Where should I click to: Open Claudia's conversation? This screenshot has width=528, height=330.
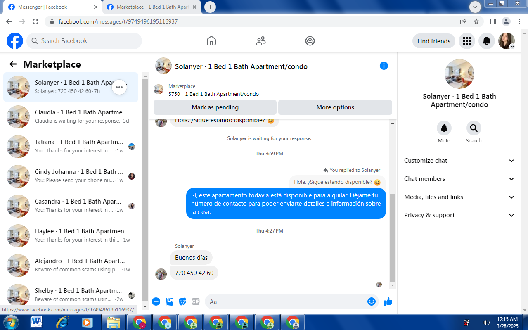coord(71,117)
